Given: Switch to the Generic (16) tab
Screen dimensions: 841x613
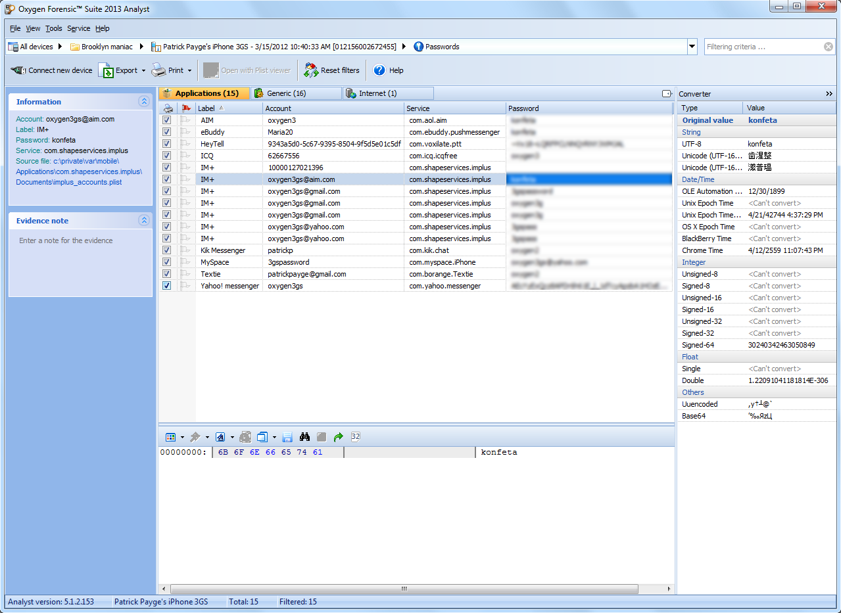Looking at the screenshot, I should (296, 93).
